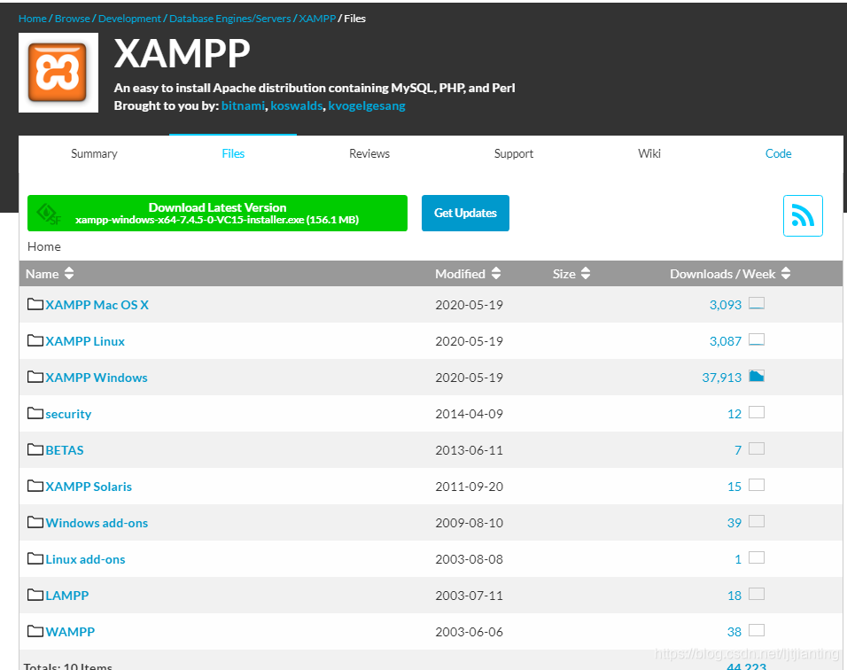Open the koswalds contributor link
The width and height of the screenshot is (847, 670).
(x=297, y=105)
